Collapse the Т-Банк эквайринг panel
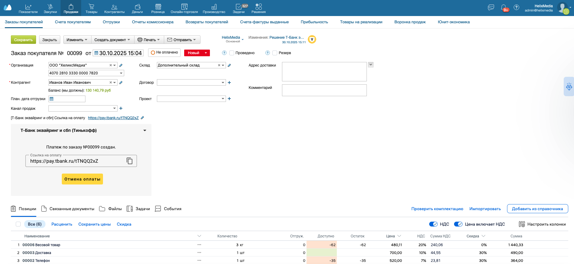Screen dimensions: 574x264 (145, 131)
